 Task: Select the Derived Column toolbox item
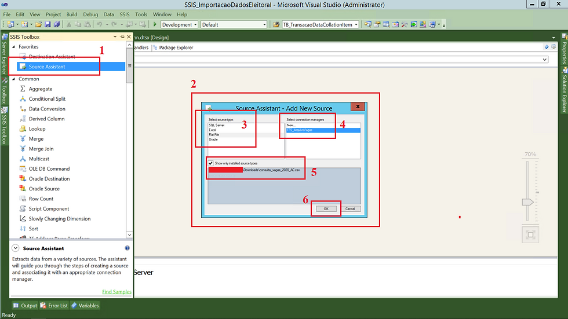(x=47, y=119)
